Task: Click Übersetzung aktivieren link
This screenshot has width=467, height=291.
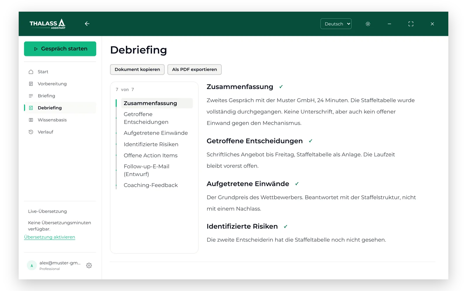Action: click(x=50, y=237)
